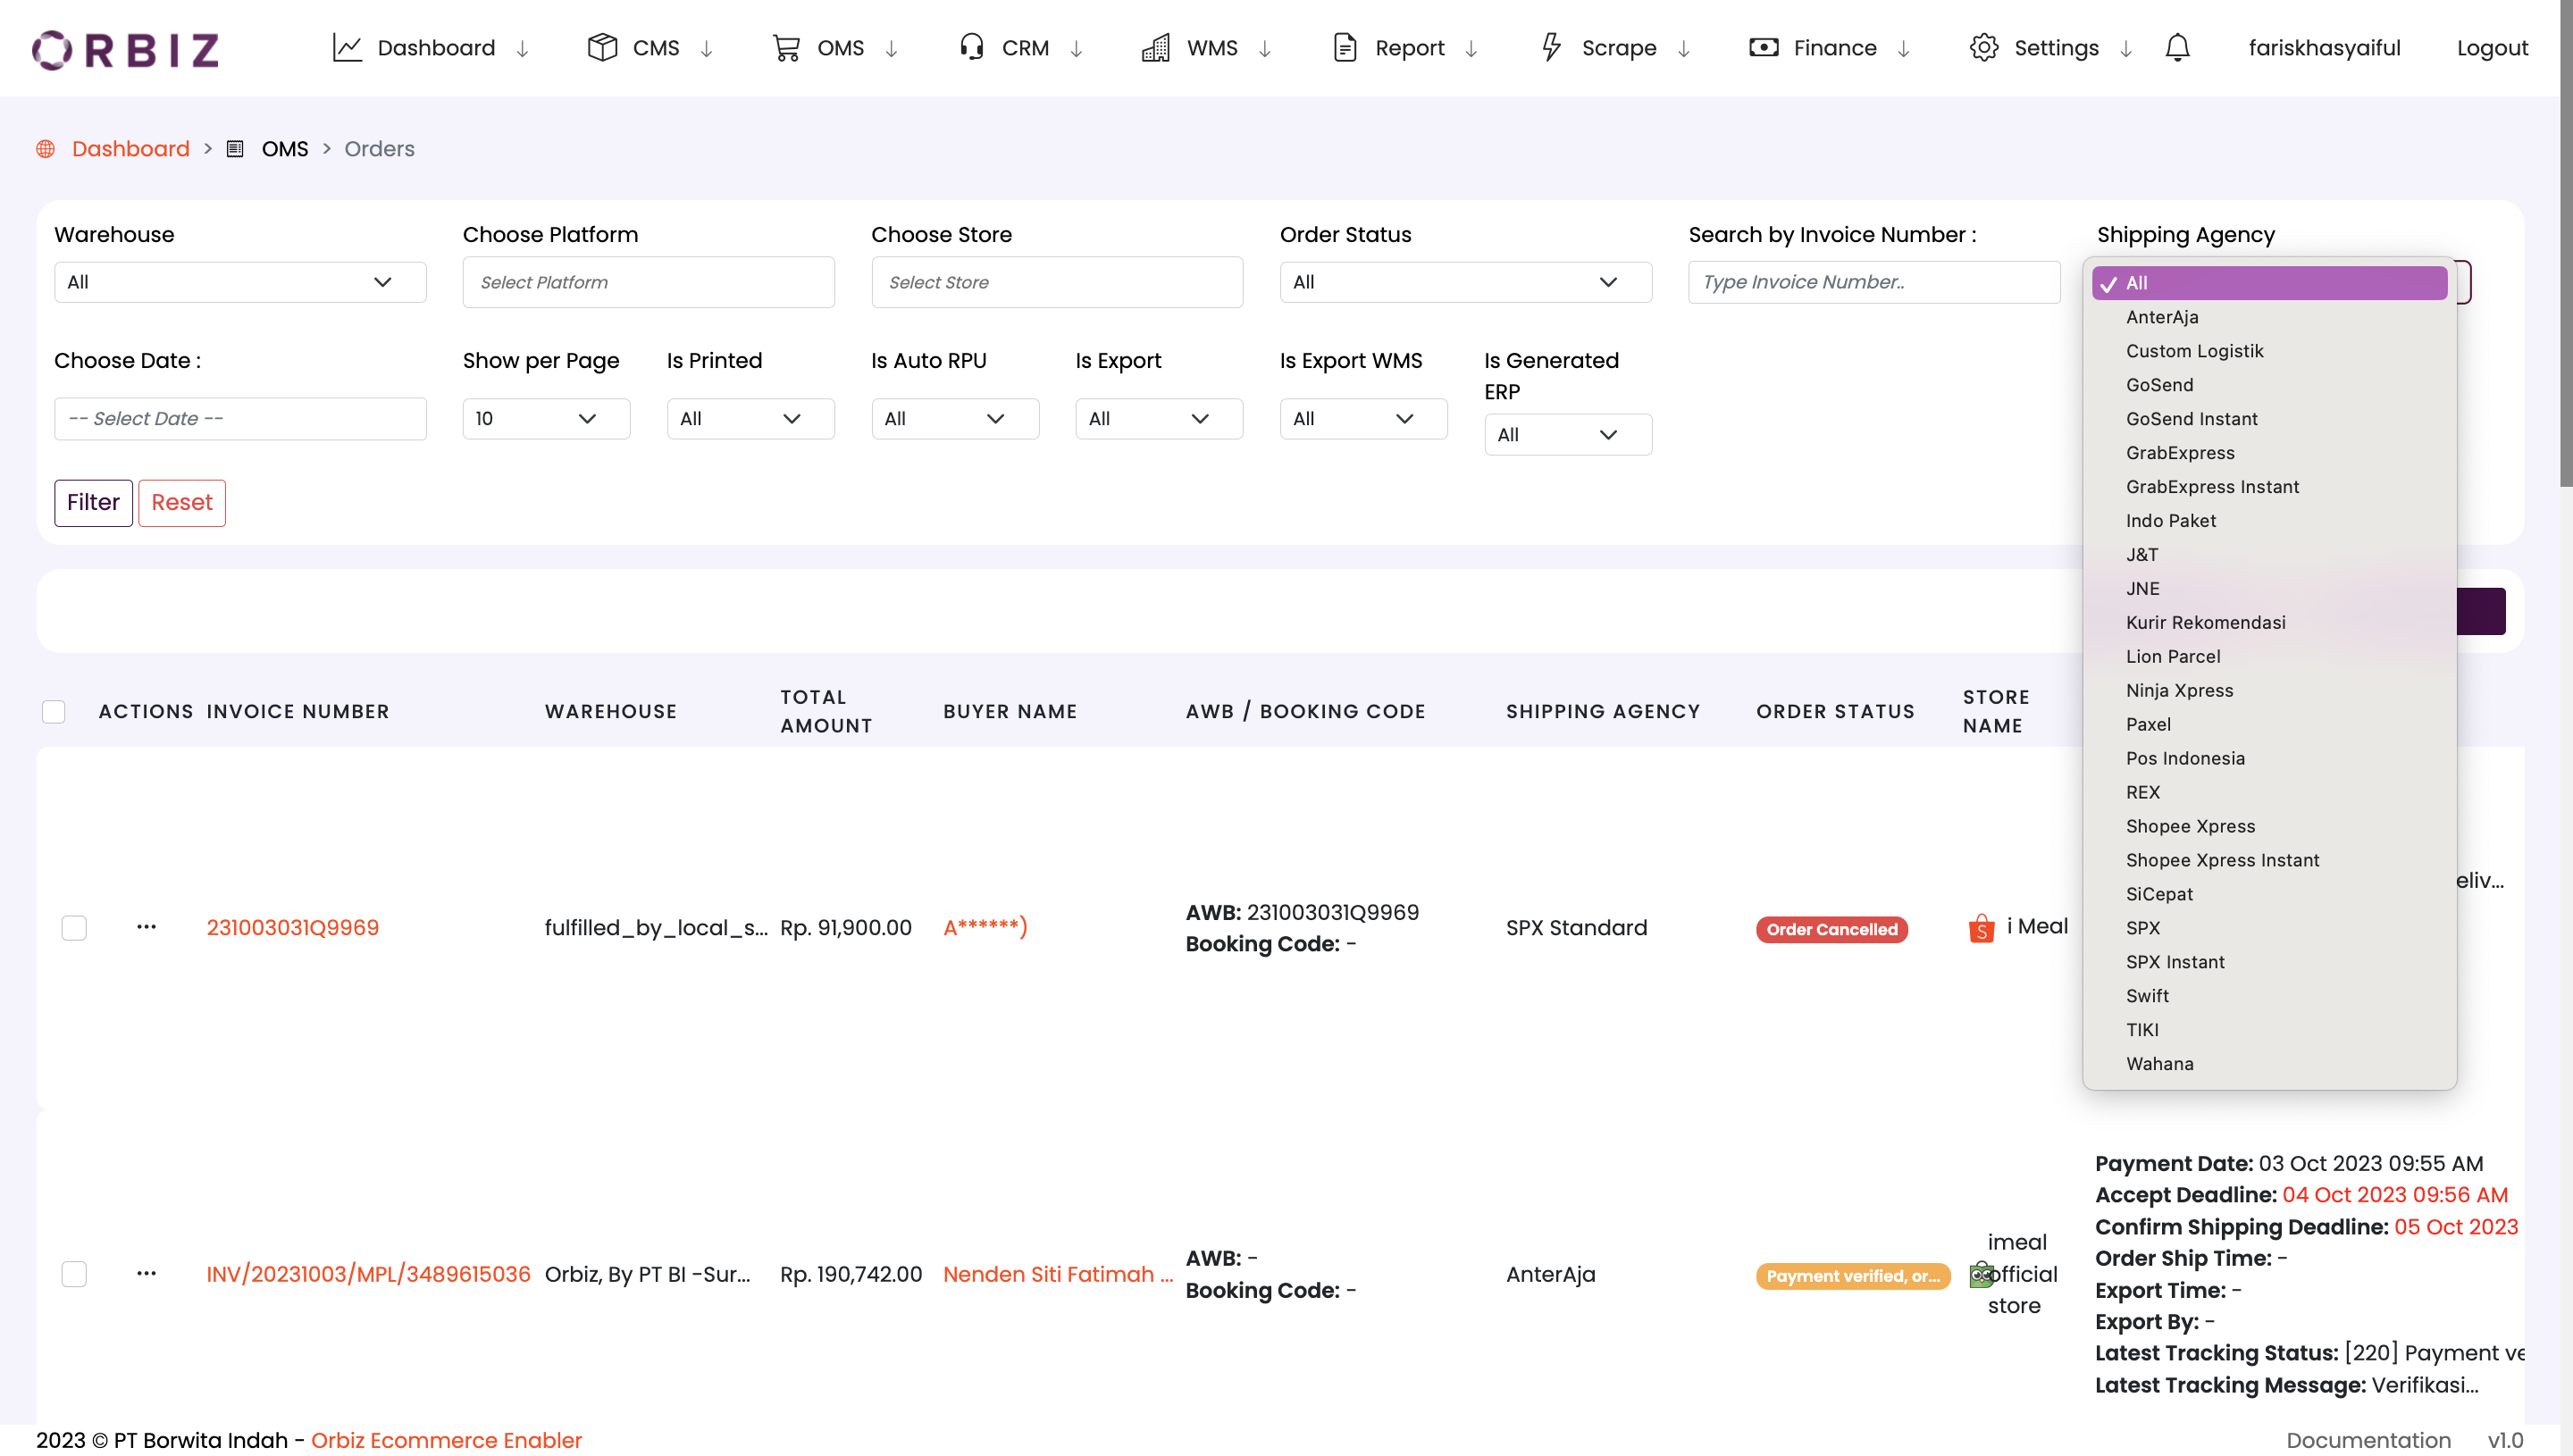
Task: Open actions menu for INV/20231003/MPL/3489615036
Action: [146, 1273]
